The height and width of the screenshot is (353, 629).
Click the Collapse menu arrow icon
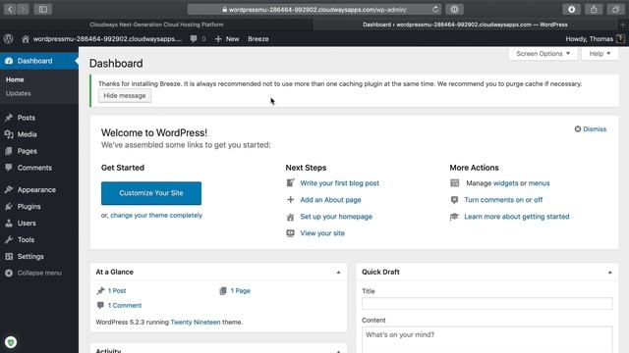9,273
